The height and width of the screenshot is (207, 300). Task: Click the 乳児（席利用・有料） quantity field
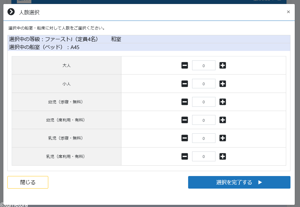[203, 156]
